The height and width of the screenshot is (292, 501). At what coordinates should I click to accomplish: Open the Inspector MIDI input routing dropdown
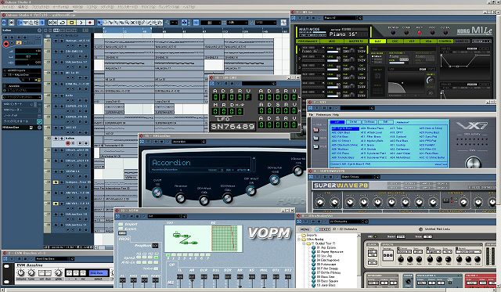[x=22, y=70]
